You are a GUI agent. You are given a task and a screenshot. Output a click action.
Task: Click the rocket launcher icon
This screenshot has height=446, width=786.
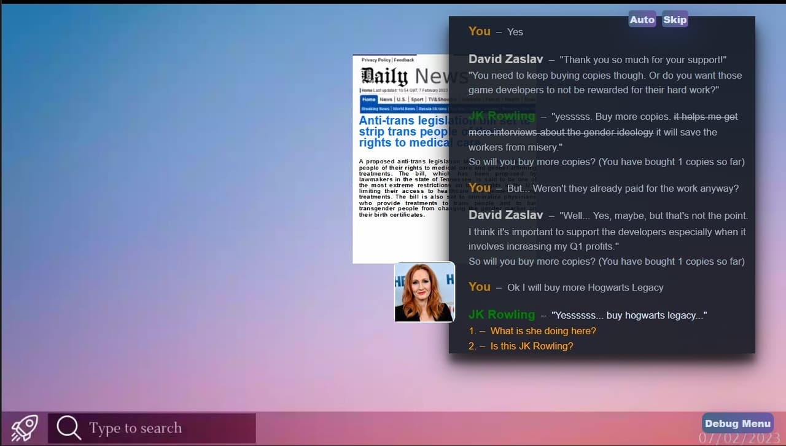point(25,428)
